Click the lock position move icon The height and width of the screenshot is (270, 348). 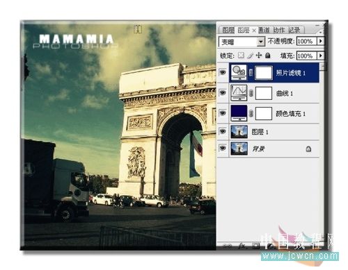[259, 56]
